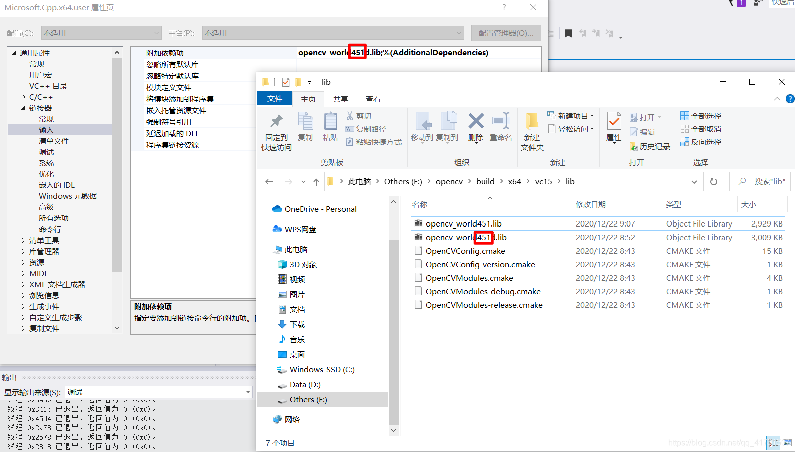Click the Cut scissors button
The width and height of the screenshot is (795, 452).
coord(359,116)
